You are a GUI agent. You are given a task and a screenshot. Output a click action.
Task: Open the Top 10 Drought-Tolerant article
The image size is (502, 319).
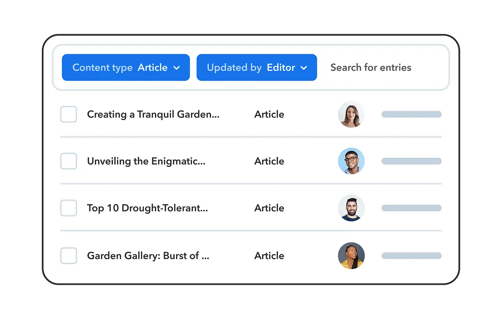(x=148, y=208)
